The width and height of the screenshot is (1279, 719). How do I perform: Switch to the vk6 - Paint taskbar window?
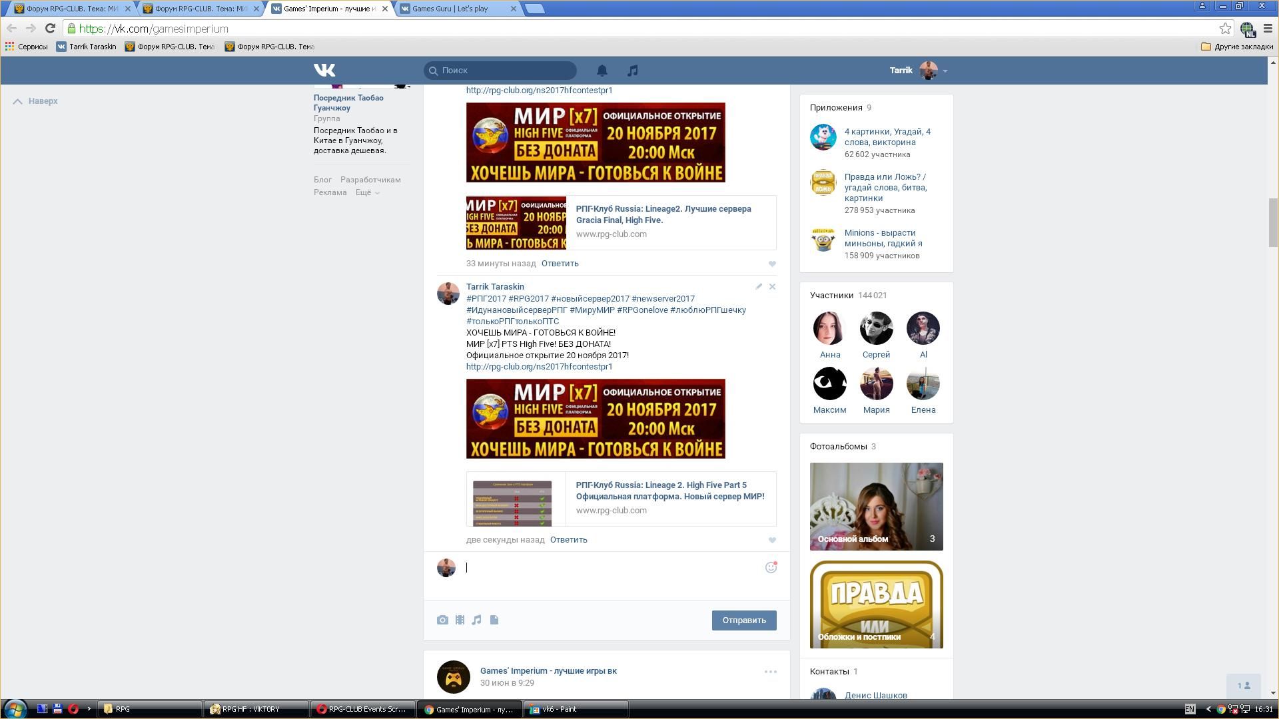(x=576, y=709)
